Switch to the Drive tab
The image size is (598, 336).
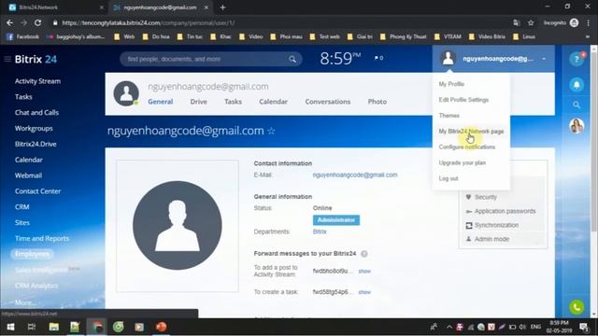click(x=198, y=102)
